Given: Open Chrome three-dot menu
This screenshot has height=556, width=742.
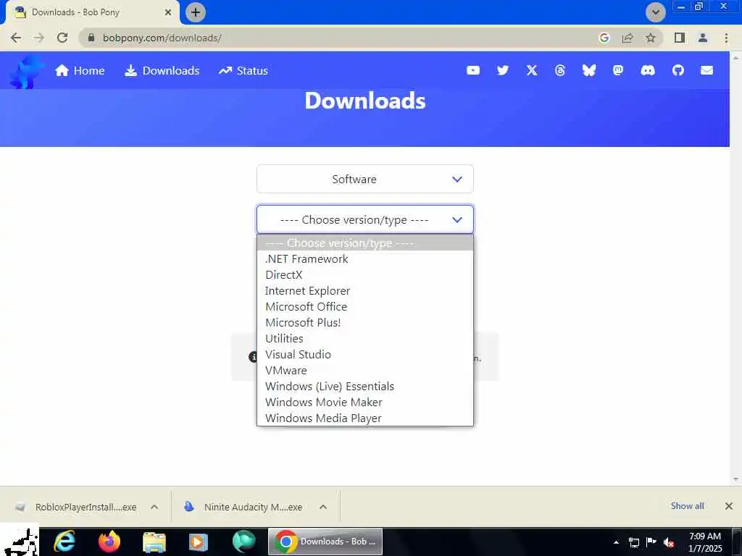Looking at the screenshot, I should [x=726, y=38].
